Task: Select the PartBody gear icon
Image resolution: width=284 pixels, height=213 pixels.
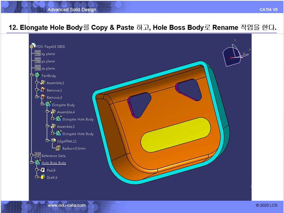Action: click(x=38, y=76)
